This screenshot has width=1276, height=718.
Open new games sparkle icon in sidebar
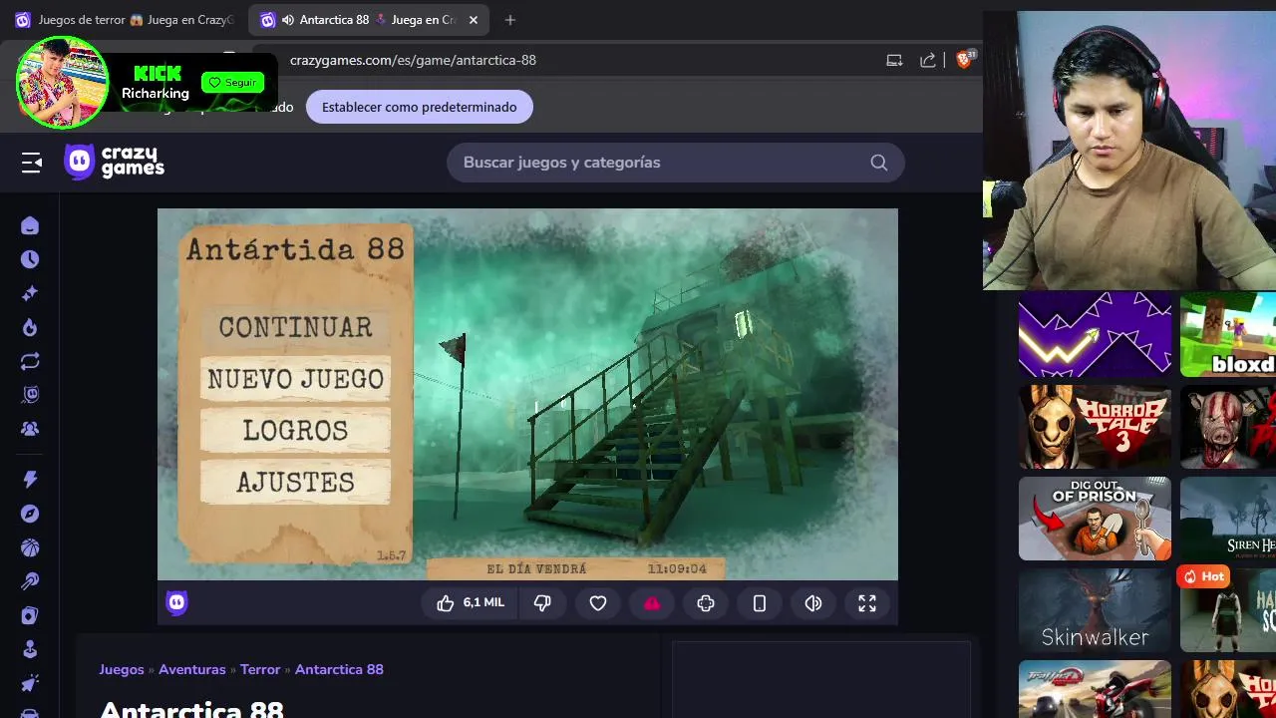(30, 293)
